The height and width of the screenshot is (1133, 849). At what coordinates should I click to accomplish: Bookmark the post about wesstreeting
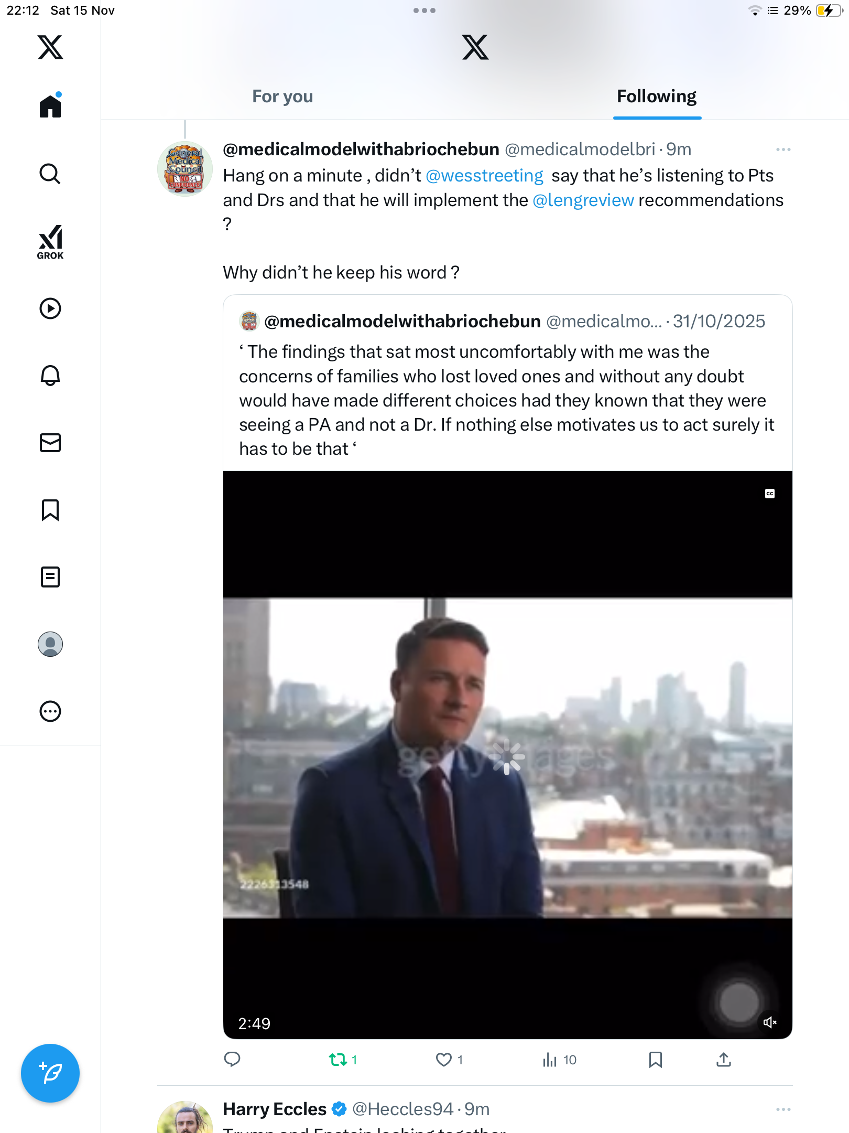(655, 1060)
